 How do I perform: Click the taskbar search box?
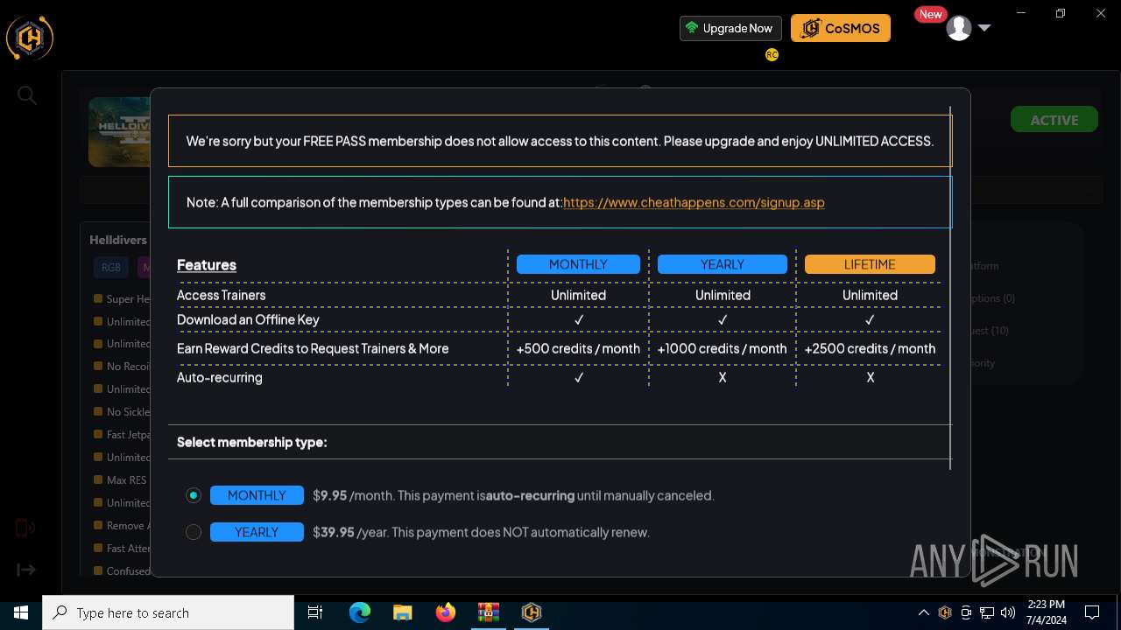pyautogui.click(x=168, y=612)
